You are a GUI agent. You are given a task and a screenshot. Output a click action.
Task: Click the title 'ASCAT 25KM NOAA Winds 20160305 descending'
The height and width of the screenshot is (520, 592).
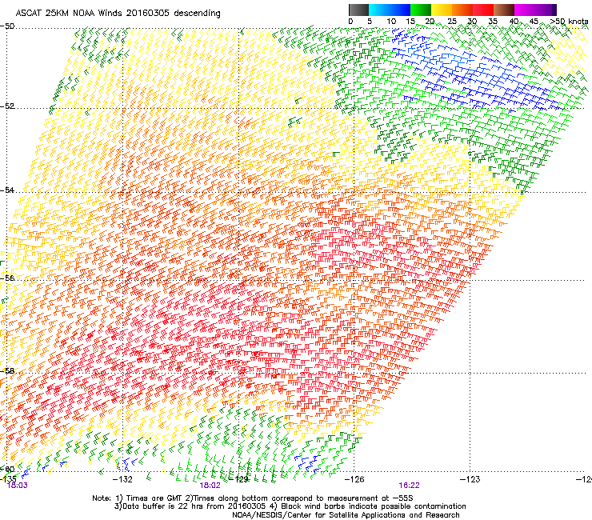pos(118,14)
